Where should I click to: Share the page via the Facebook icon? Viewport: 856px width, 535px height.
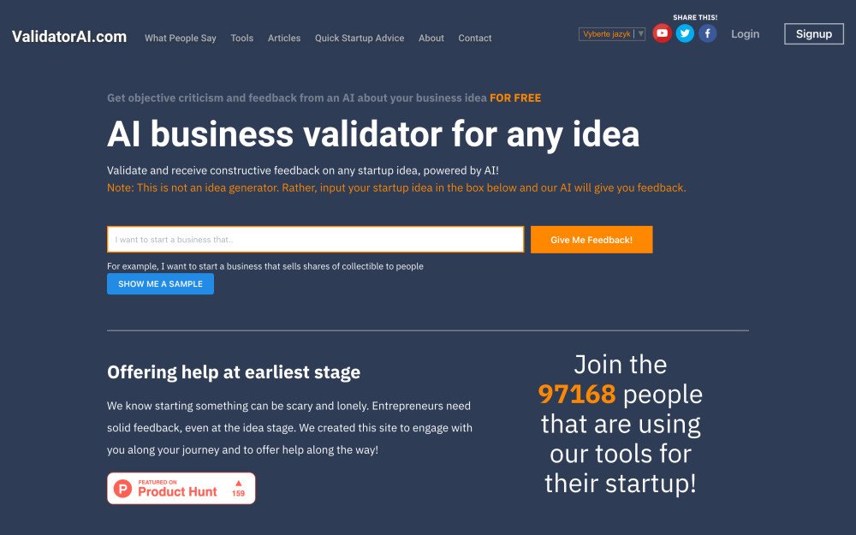pyautogui.click(x=707, y=33)
